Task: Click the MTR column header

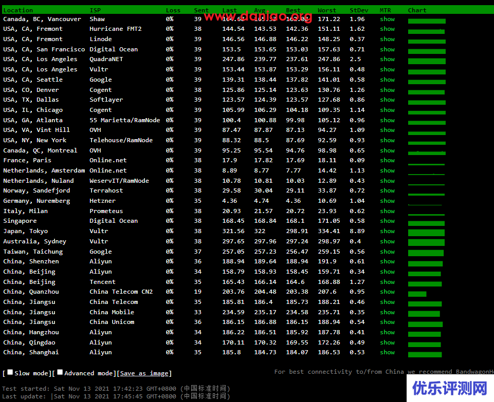Action: pyautogui.click(x=386, y=10)
